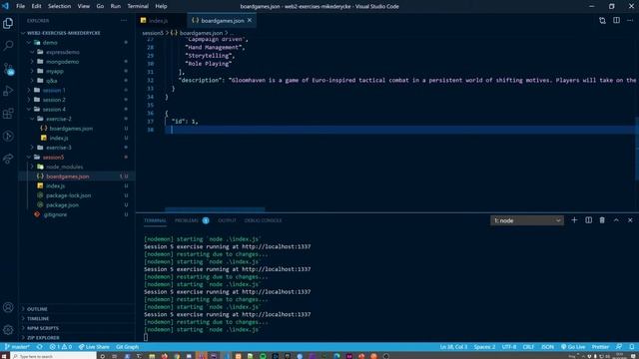
Task: Click Windows taskbar search box
Action: pos(53,356)
